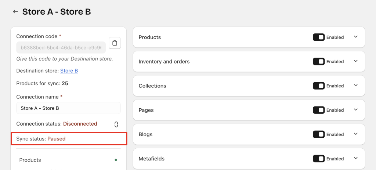Toggle the Blogs sync switch
This screenshot has width=376, height=170.
pyautogui.click(x=319, y=134)
